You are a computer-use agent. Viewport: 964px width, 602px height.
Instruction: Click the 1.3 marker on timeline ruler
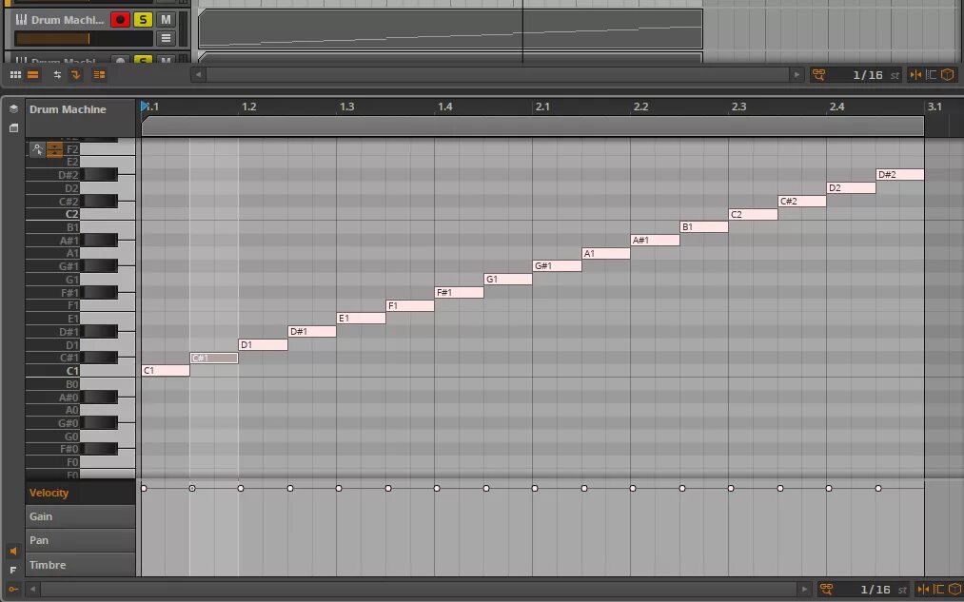coord(346,107)
